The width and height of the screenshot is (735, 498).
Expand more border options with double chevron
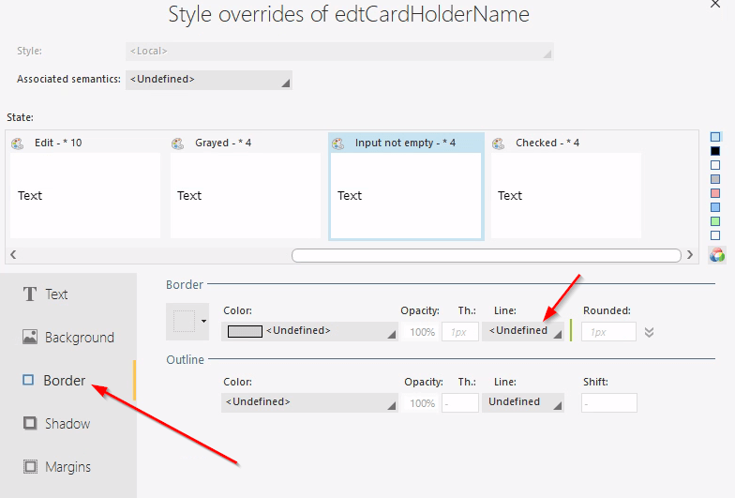click(649, 331)
